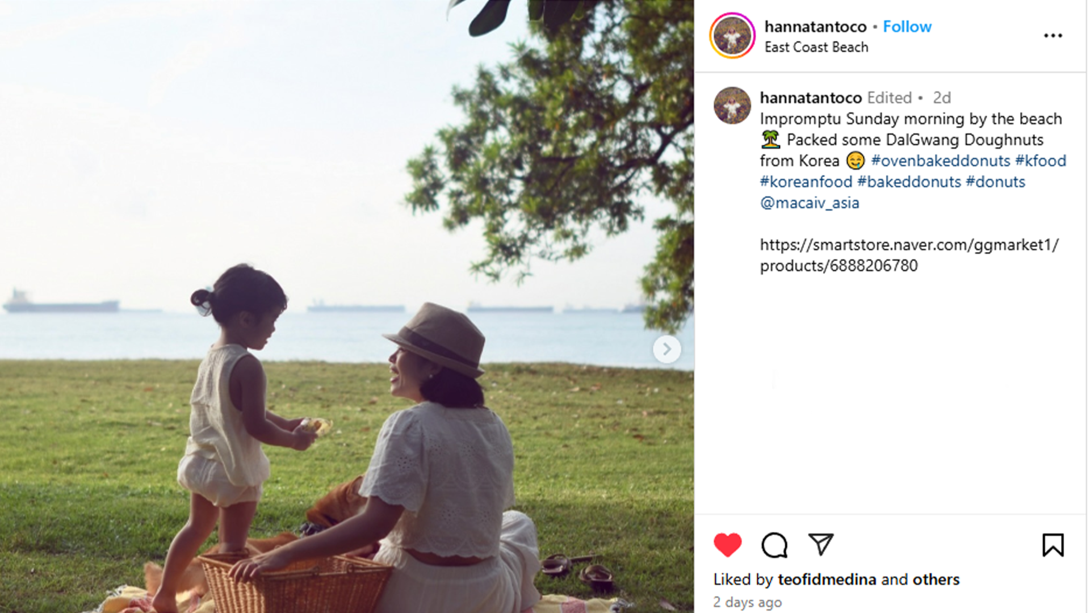
Task: Visit the @macaiv_asia profile mention
Action: pos(810,203)
